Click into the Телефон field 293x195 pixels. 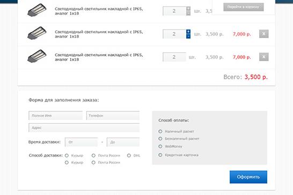tap(113, 116)
